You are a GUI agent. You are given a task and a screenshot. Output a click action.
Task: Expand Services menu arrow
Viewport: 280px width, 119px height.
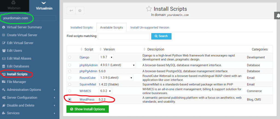[x=54, y=113]
